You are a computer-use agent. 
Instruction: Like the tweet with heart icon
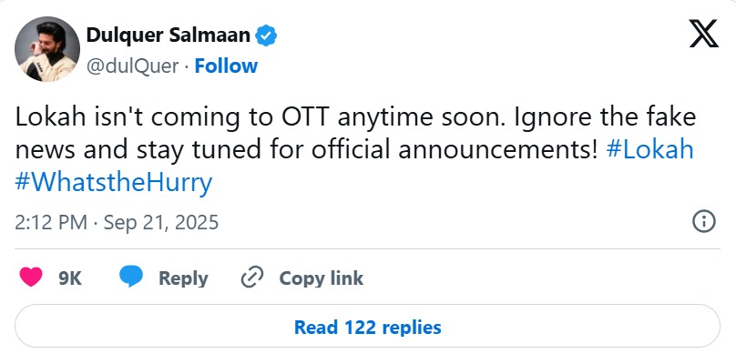[30, 278]
